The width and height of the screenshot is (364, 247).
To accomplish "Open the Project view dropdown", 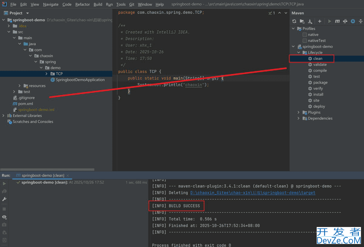I will tap(28, 13).
